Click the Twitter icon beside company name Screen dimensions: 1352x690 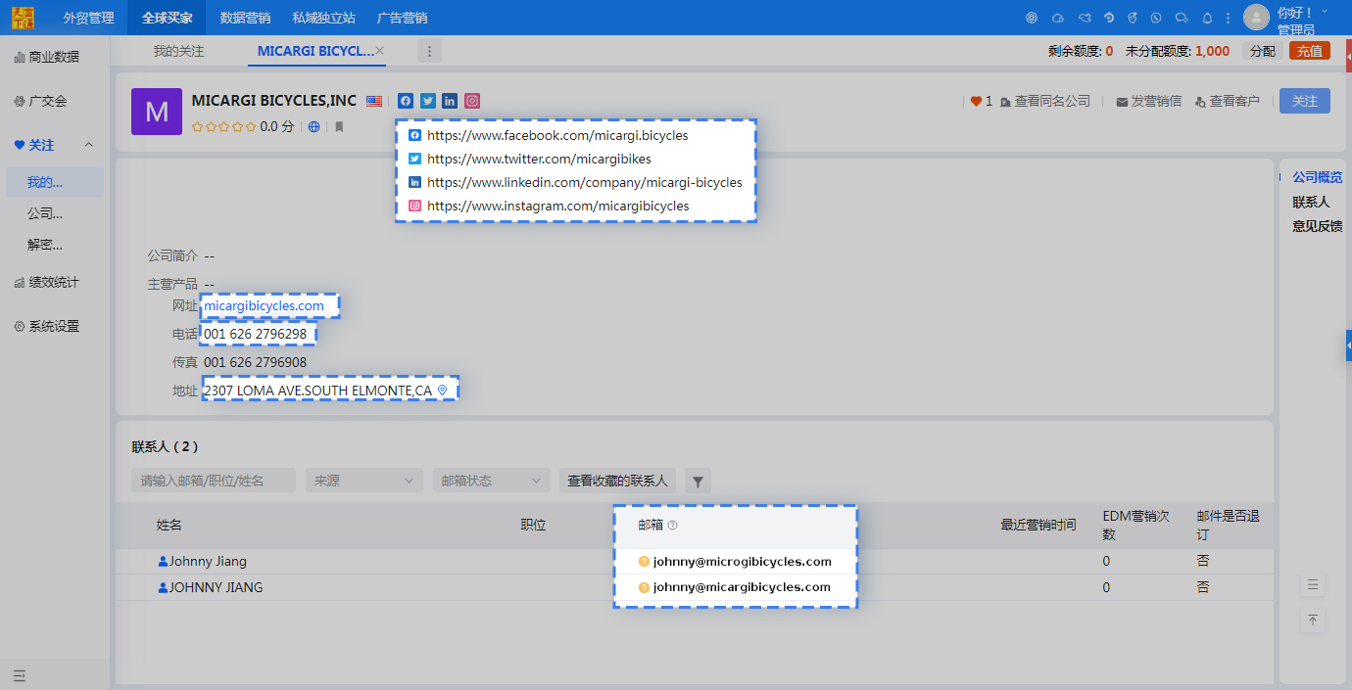point(428,101)
